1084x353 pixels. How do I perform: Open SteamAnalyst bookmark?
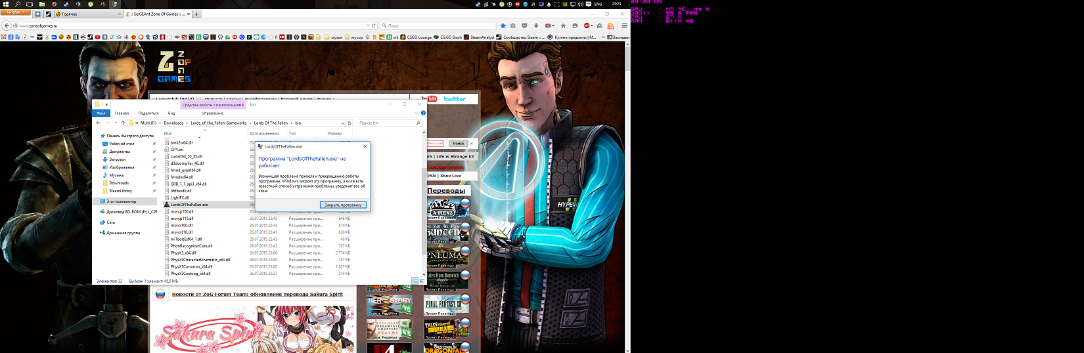coord(479,37)
